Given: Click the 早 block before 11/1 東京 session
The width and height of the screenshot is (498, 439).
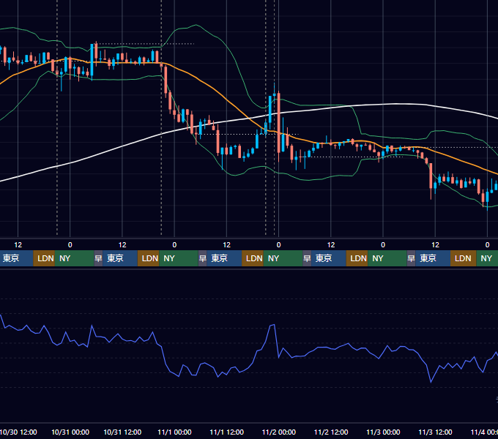Looking at the screenshot, I should (203, 258).
